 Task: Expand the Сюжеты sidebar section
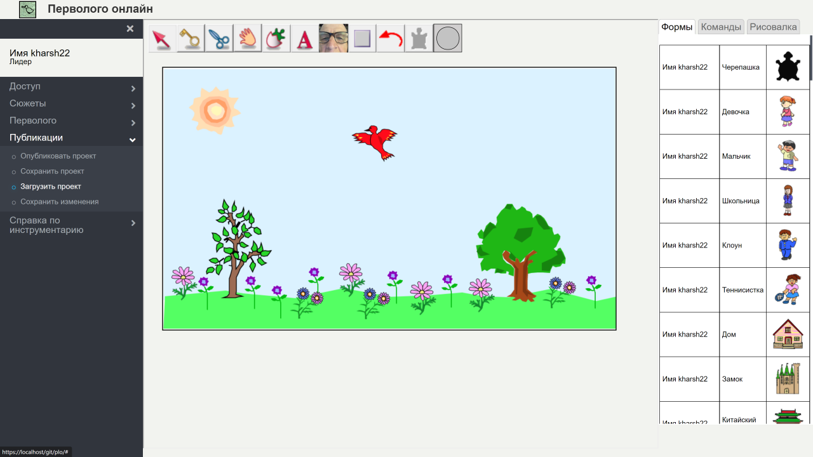pos(71,103)
